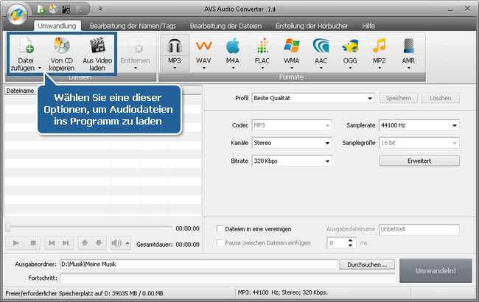The width and height of the screenshot is (479, 302).
Task: Open the Bitrate 320 Kbps dropdown
Action: 291,161
